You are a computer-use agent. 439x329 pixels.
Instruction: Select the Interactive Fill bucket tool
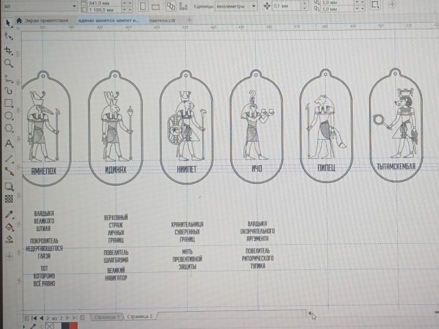tap(10, 227)
